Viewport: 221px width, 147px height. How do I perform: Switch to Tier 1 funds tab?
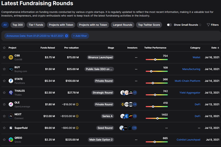point(37,25)
